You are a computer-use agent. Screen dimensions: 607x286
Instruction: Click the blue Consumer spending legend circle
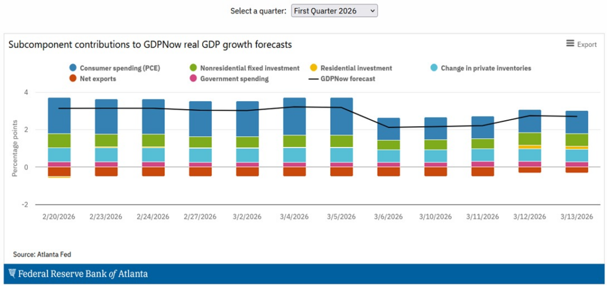coord(74,68)
